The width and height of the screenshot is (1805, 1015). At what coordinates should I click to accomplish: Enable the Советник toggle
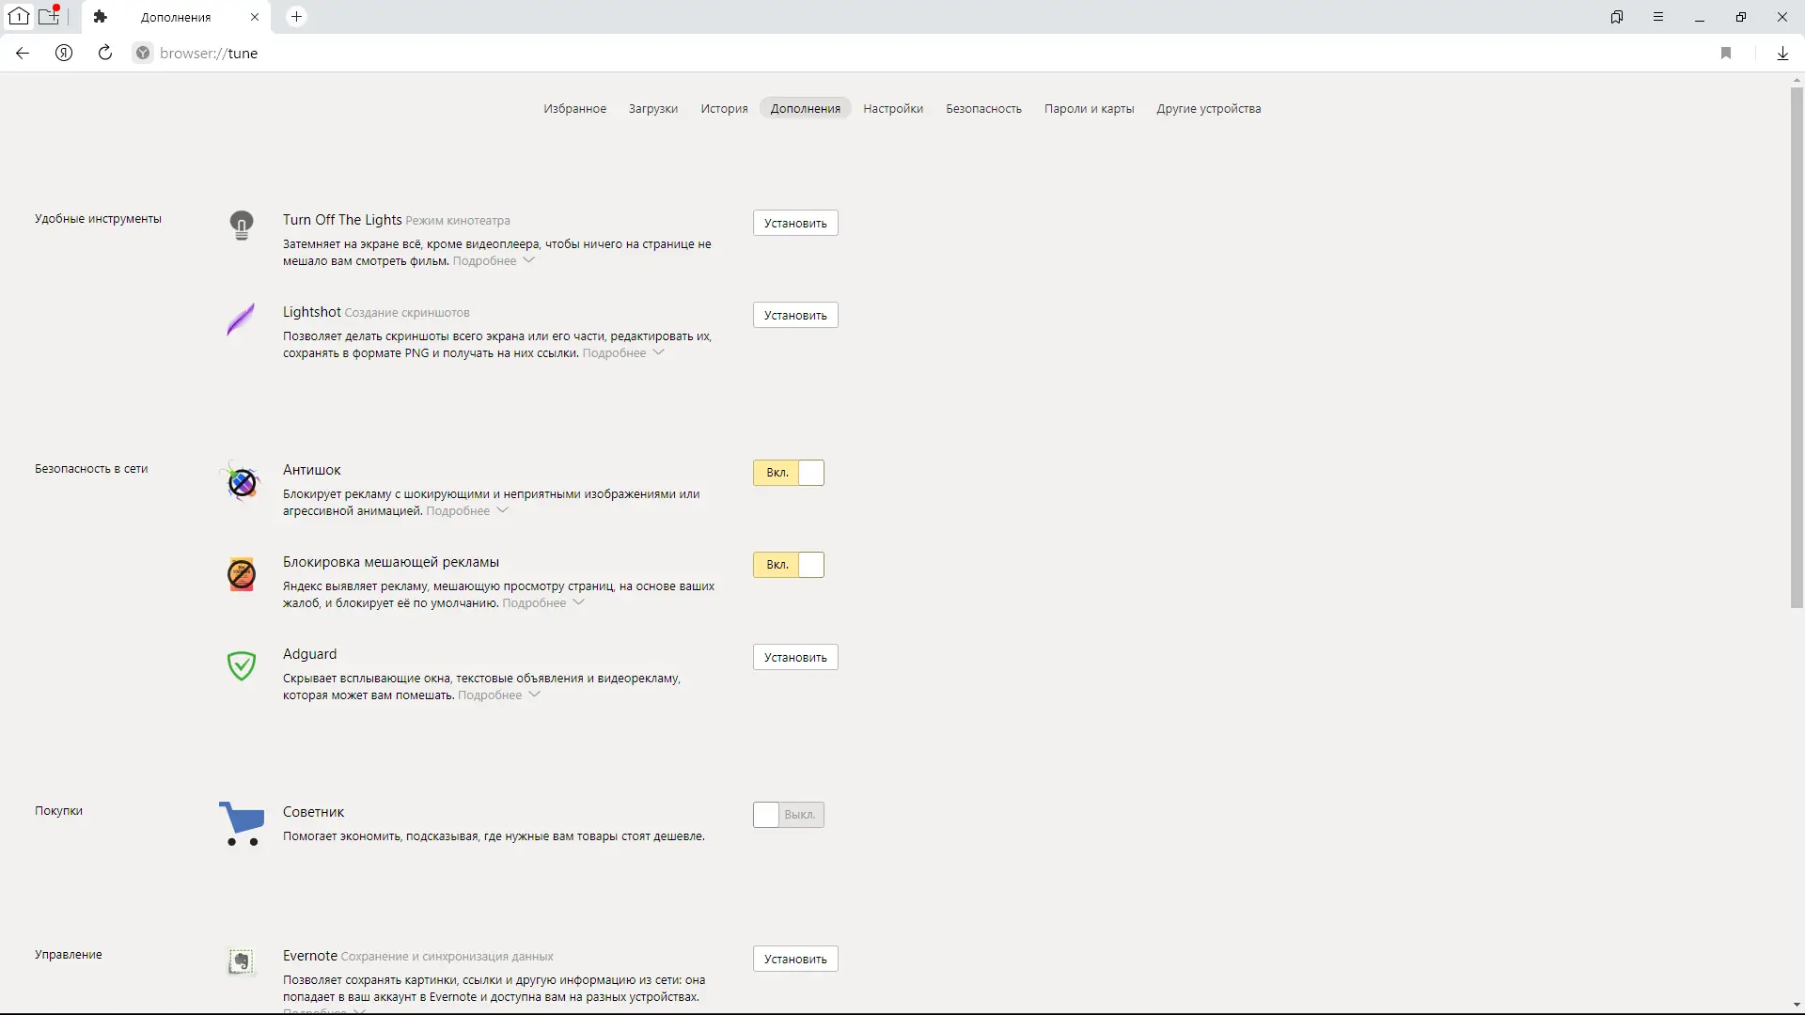788,815
